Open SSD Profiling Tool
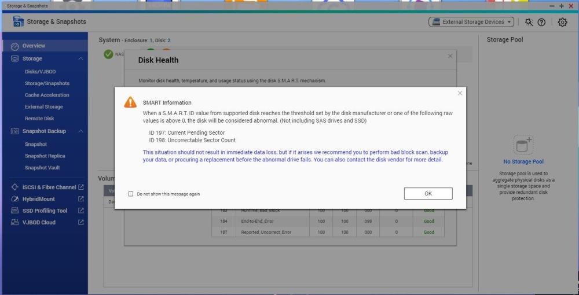 click(45, 211)
